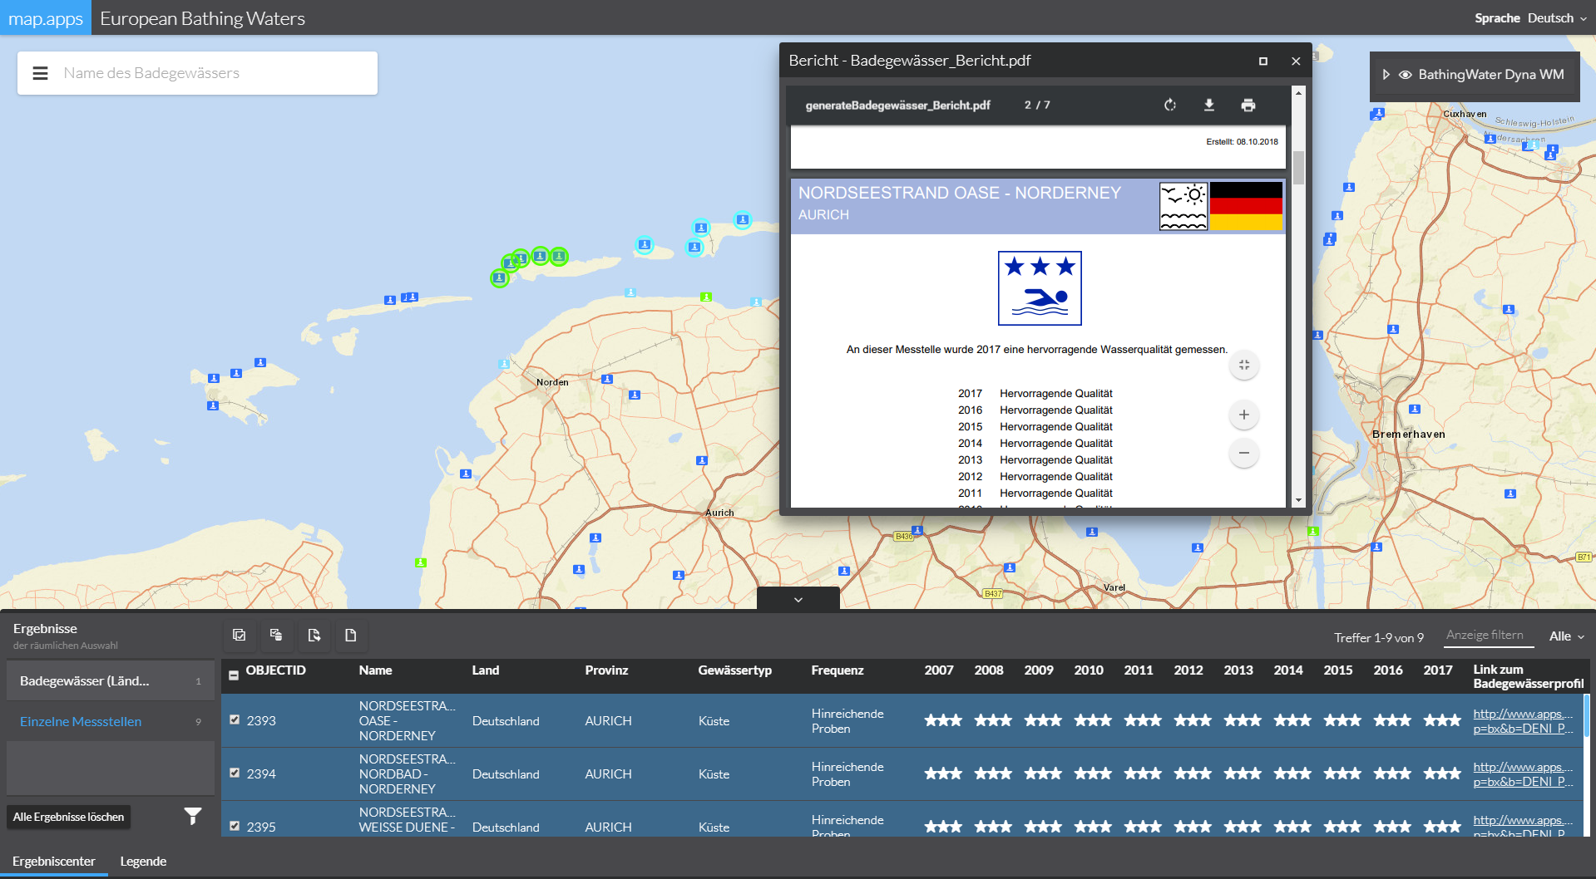1596x879 pixels.
Task: Sort by the OBJECTID column header
Action: pos(275,670)
